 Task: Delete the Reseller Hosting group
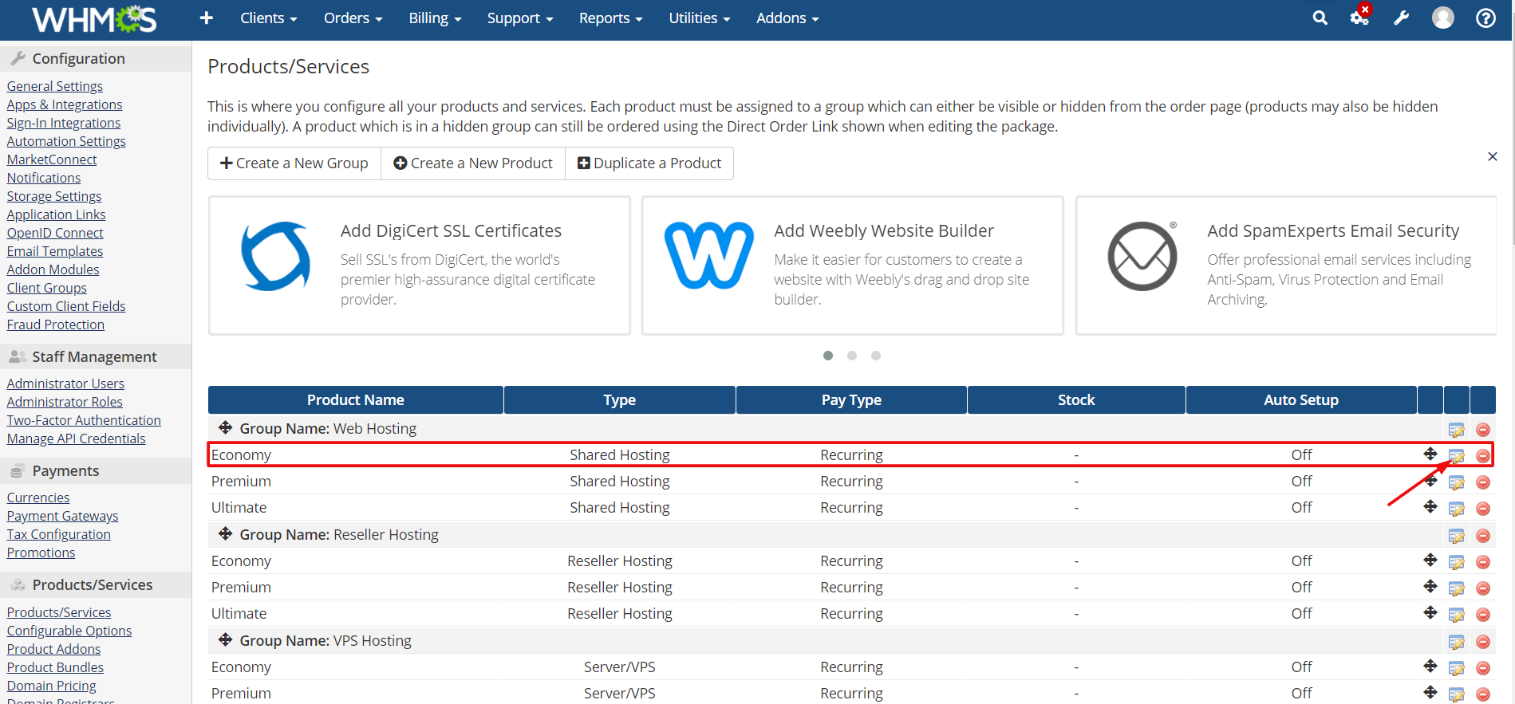(x=1483, y=536)
